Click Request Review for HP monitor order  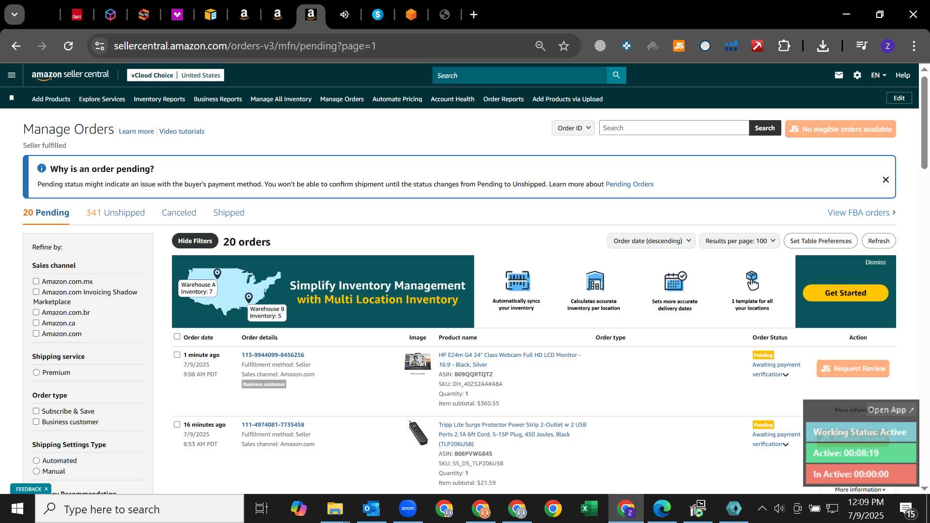853,369
